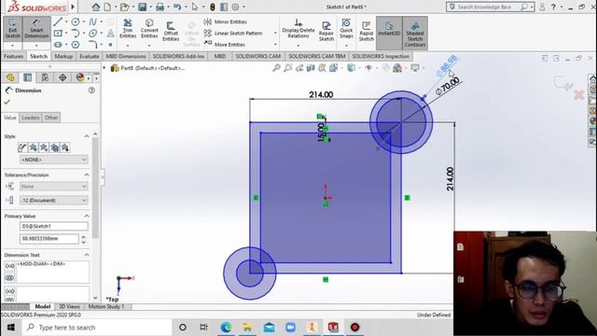The image size is (597, 336).
Task: Switch to Other tab in Dimension panel
Action: [51, 118]
